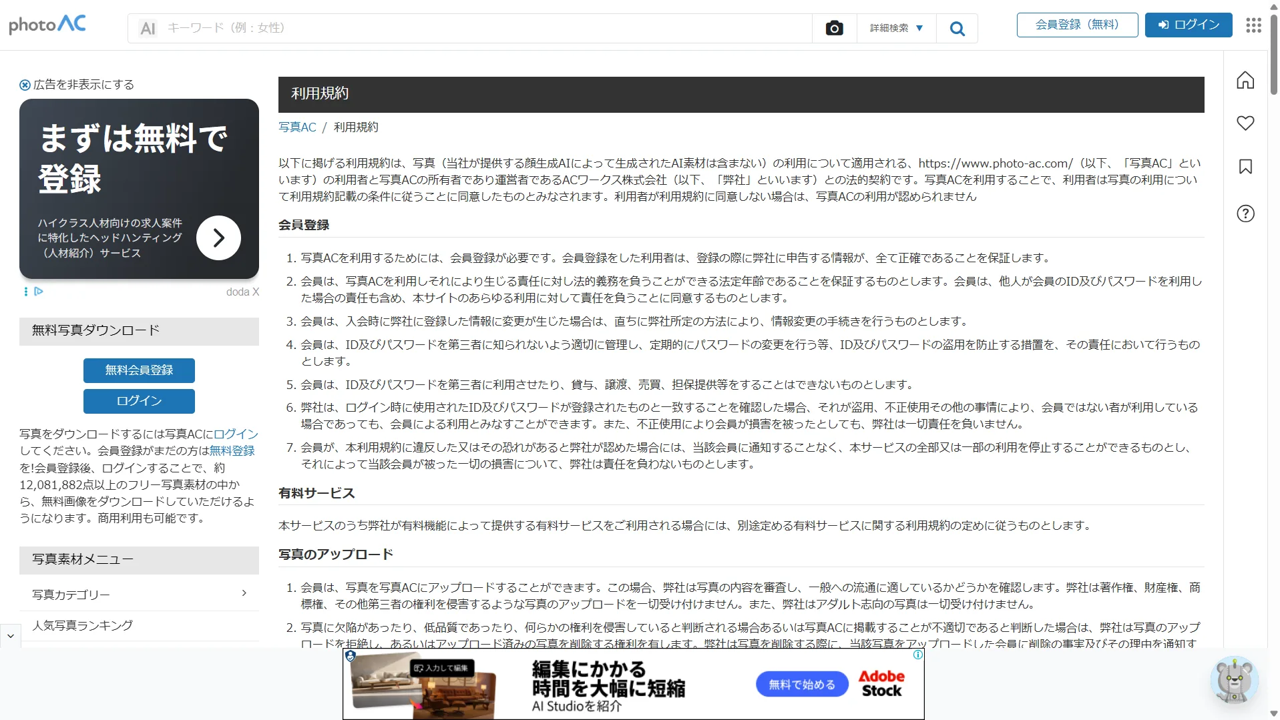The height and width of the screenshot is (720, 1280).
Task: Open favorites with the heart icon
Action: pyautogui.click(x=1245, y=123)
